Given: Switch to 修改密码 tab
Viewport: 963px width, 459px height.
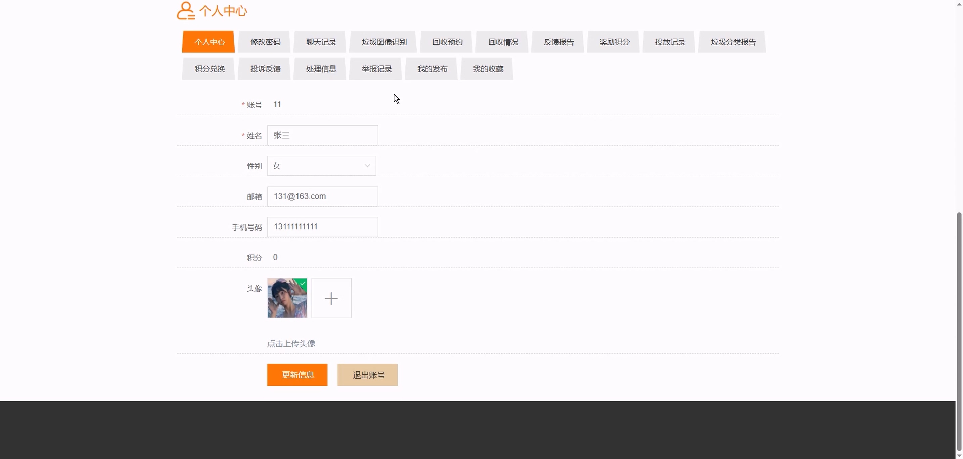Looking at the screenshot, I should [265, 42].
